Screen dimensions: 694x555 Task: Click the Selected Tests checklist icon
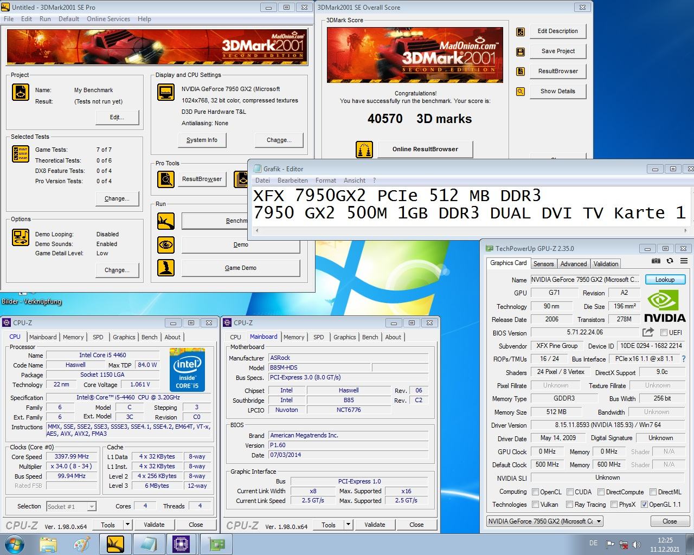21,154
